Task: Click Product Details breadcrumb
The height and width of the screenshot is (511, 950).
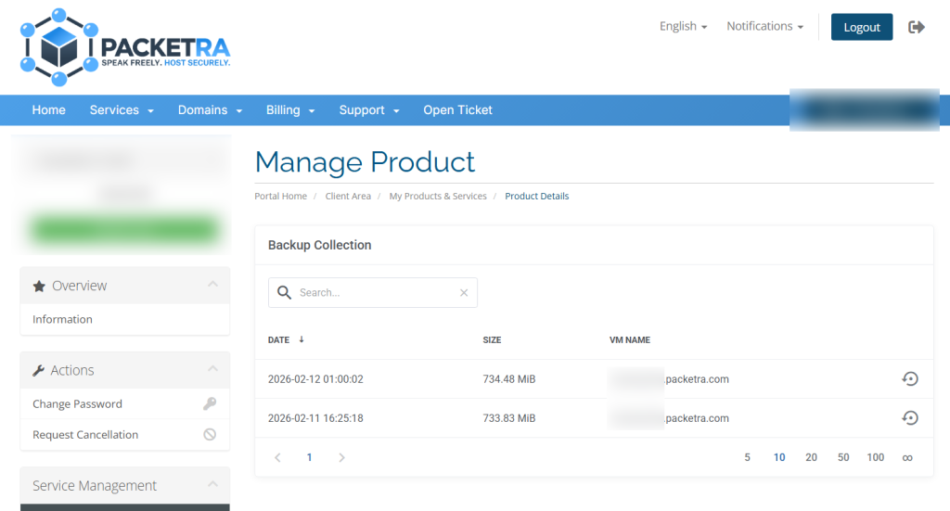Action: coord(537,197)
